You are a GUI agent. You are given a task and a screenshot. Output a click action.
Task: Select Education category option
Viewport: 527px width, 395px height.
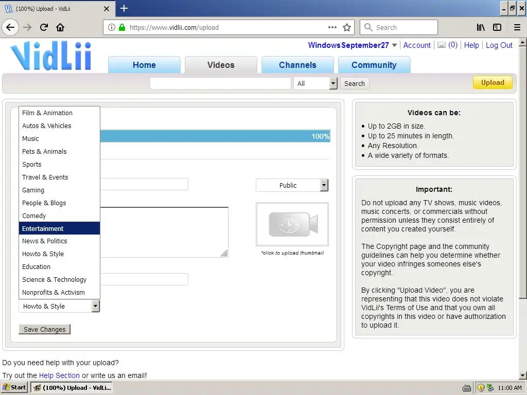(59, 267)
